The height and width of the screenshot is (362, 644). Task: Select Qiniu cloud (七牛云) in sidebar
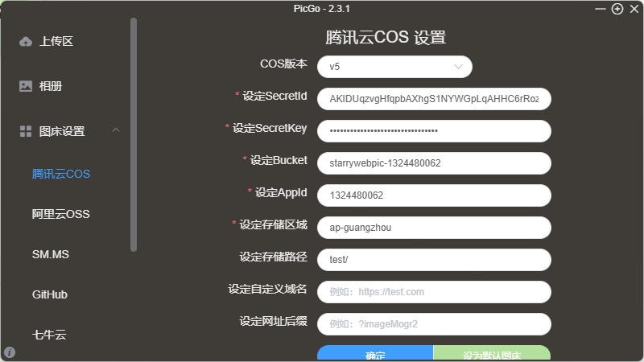click(49, 335)
